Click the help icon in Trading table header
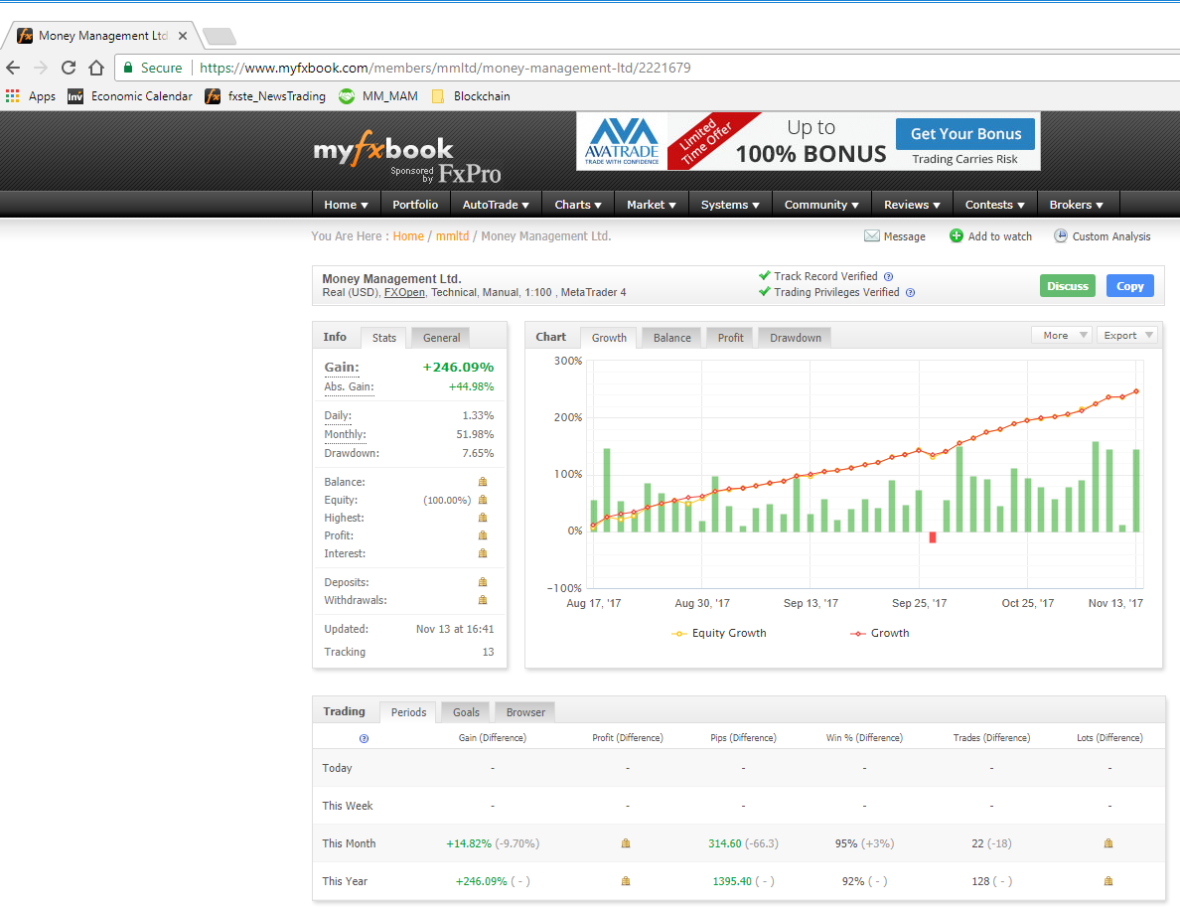The height and width of the screenshot is (912, 1180). [365, 739]
